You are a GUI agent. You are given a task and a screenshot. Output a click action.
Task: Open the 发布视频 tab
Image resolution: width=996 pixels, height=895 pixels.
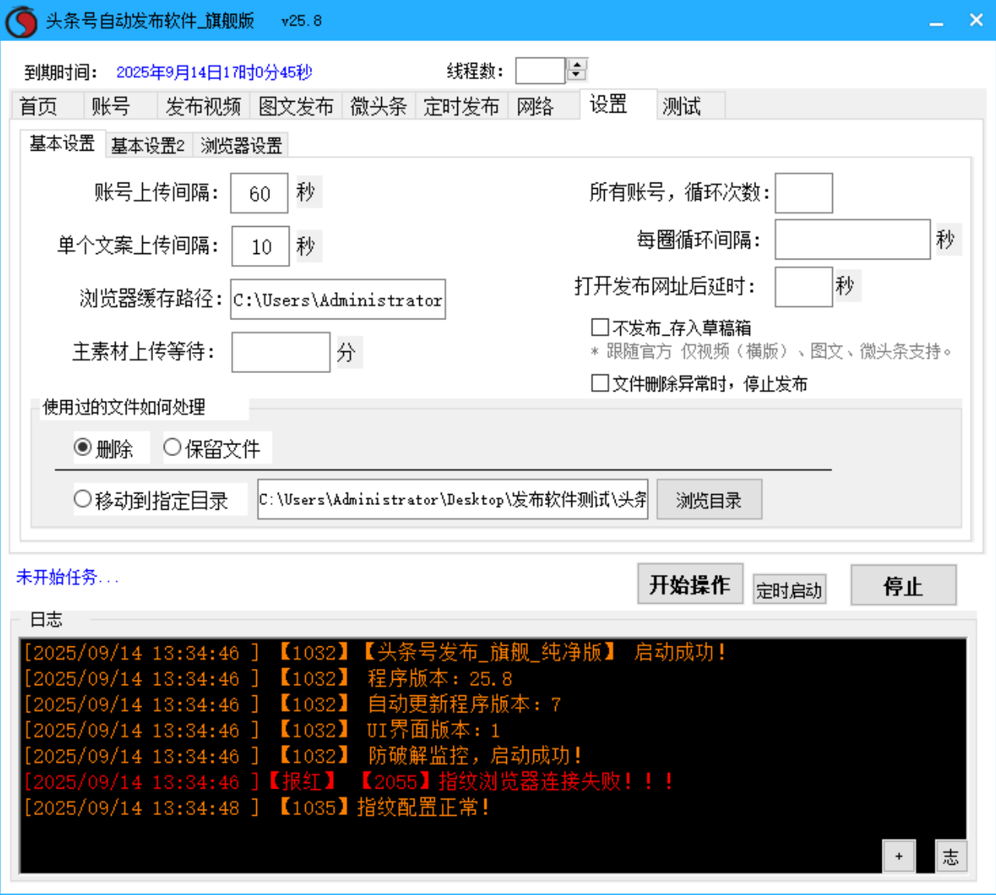pyautogui.click(x=203, y=106)
